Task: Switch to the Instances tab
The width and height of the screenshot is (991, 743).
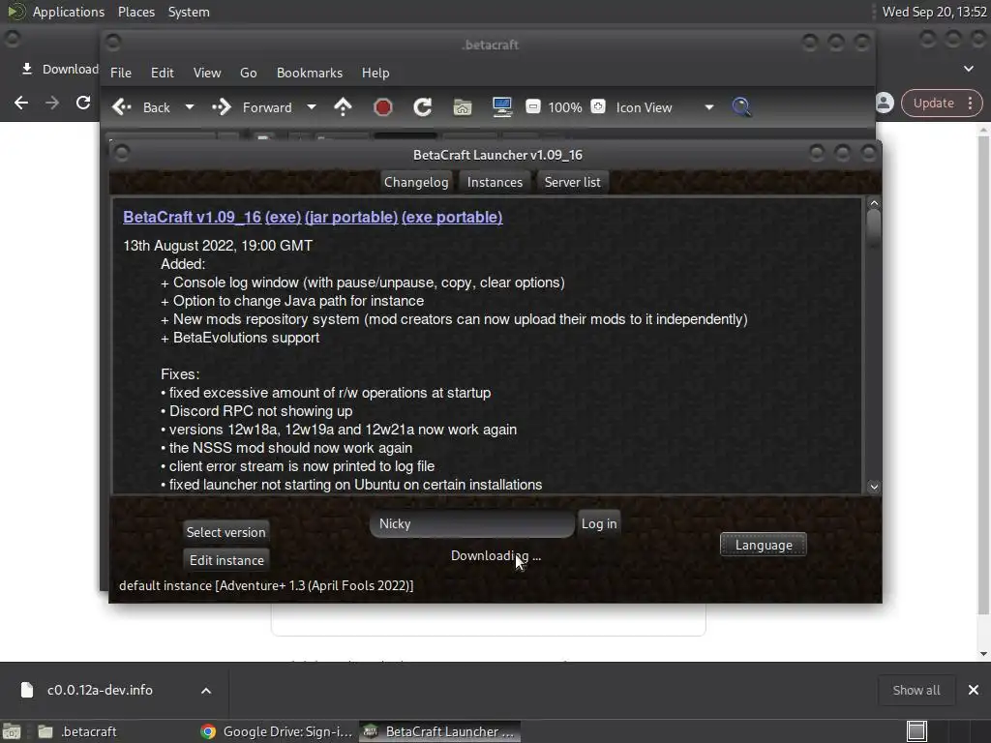Action: [x=495, y=182]
